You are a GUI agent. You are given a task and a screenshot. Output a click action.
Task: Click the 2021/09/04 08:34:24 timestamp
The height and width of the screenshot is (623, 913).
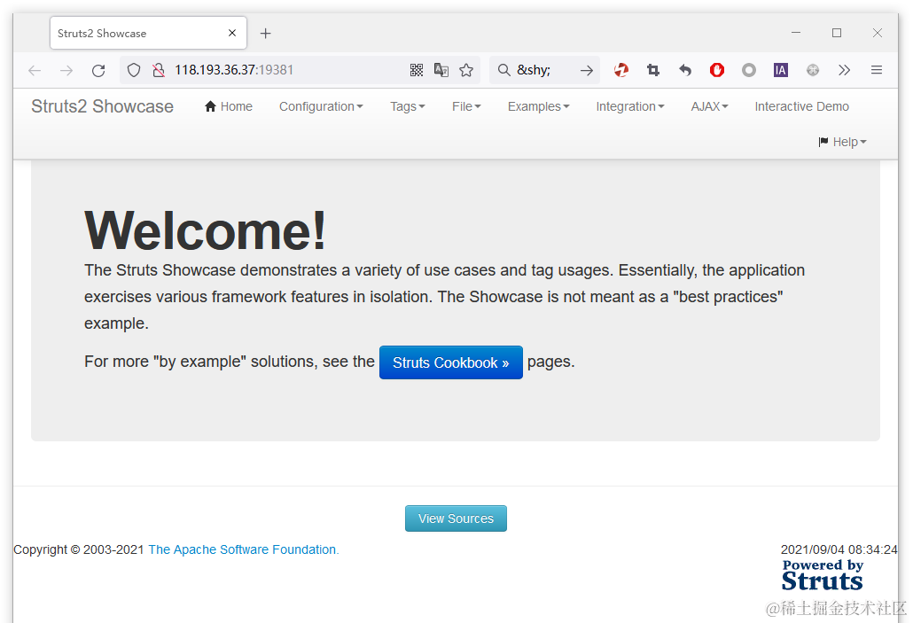click(839, 549)
